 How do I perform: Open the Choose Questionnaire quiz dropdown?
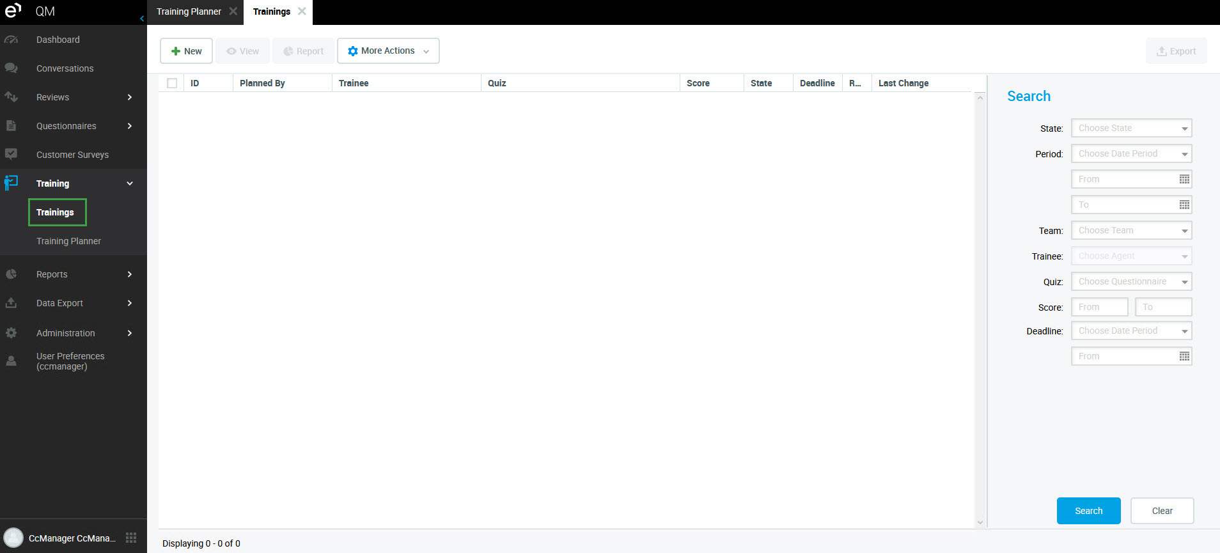point(1131,282)
